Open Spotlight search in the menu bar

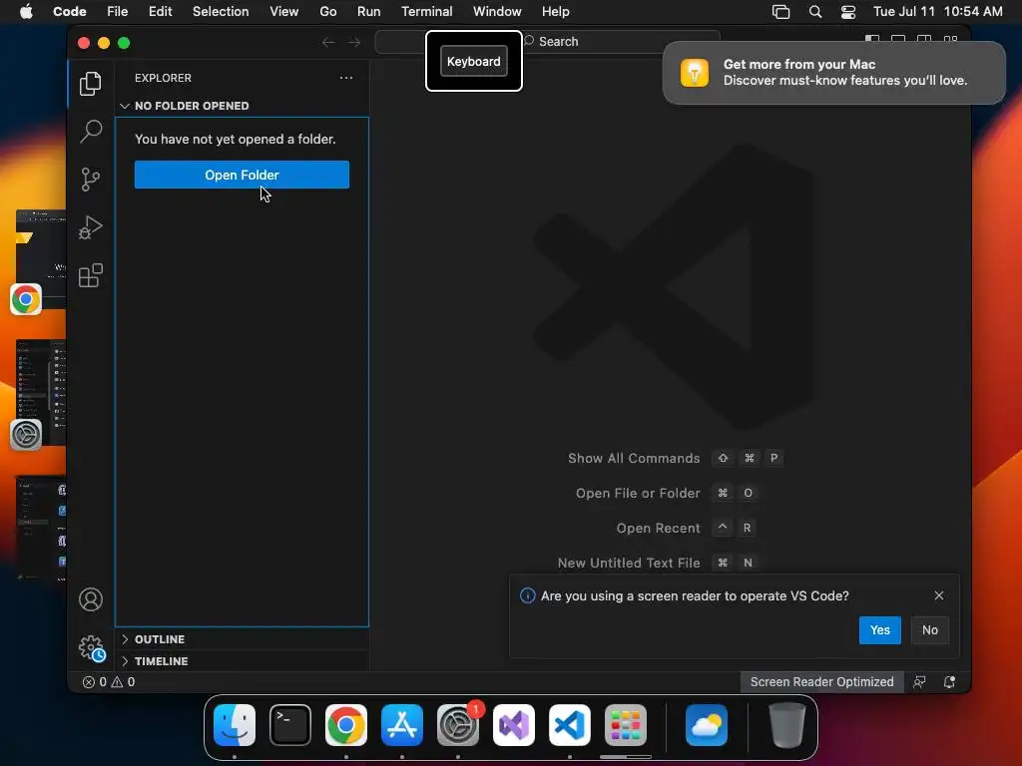click(815, 12)
